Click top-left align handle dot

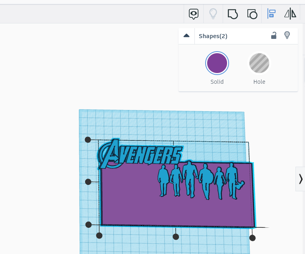(88, 140)
